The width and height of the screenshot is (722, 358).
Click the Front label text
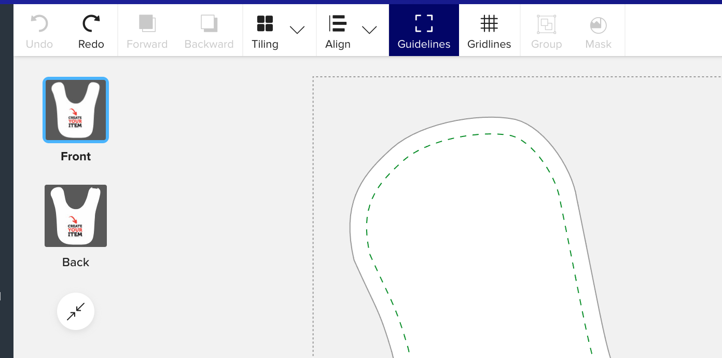click(x=76, y=157)
